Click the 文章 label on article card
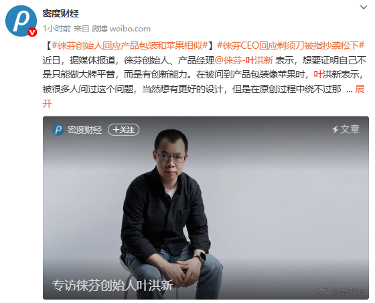 (x=350, y=130)
